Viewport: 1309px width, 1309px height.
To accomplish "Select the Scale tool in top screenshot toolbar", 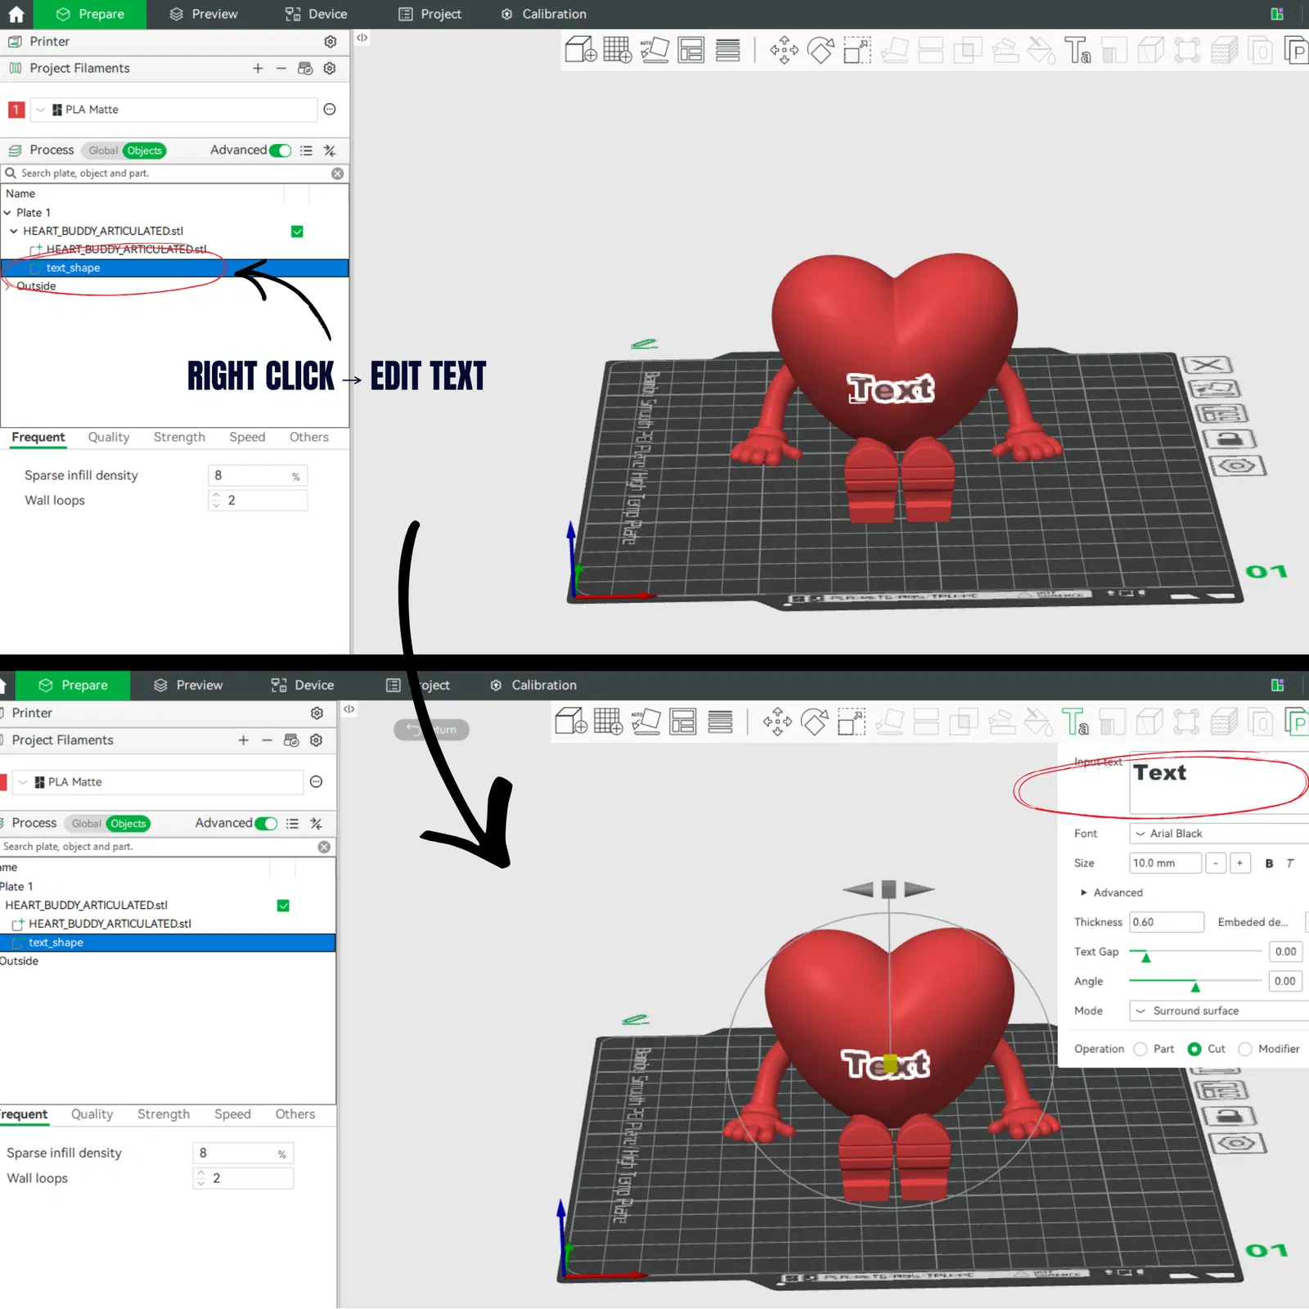I will point(857,50).
